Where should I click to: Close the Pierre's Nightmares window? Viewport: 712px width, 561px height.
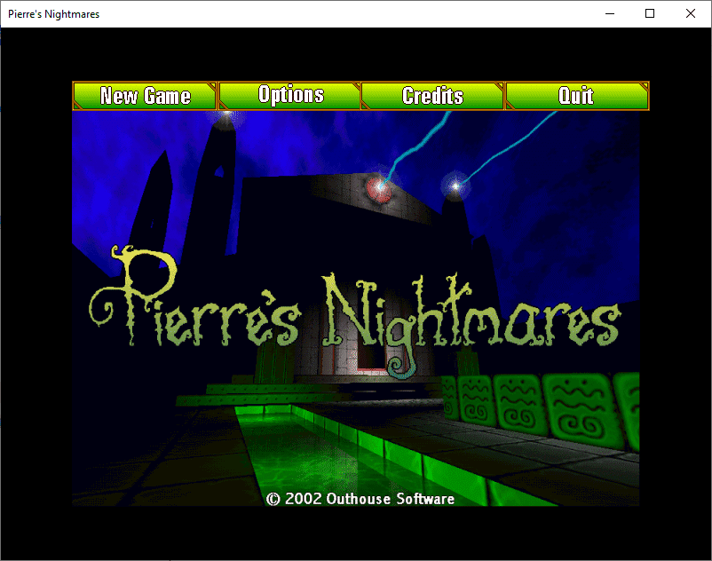691,13
